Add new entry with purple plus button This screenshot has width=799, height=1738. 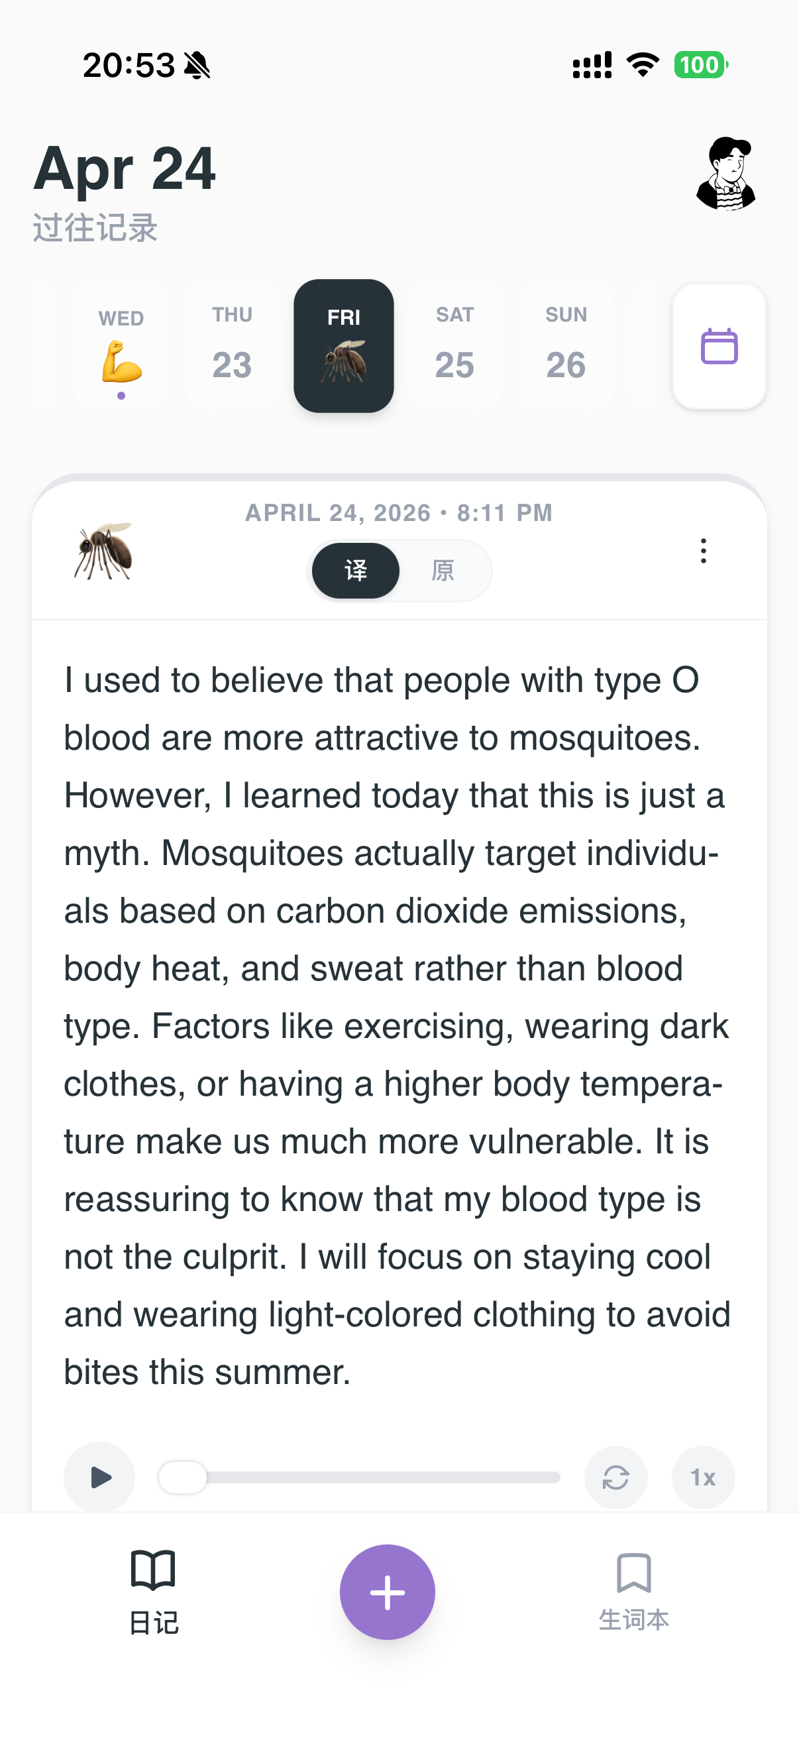tap(388, 1592)
